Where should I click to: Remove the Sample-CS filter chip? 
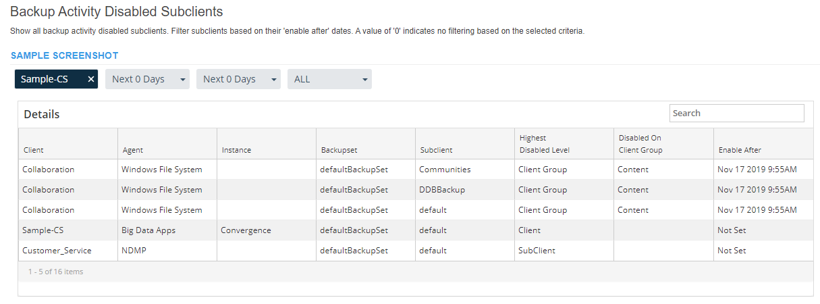(91, 79)
